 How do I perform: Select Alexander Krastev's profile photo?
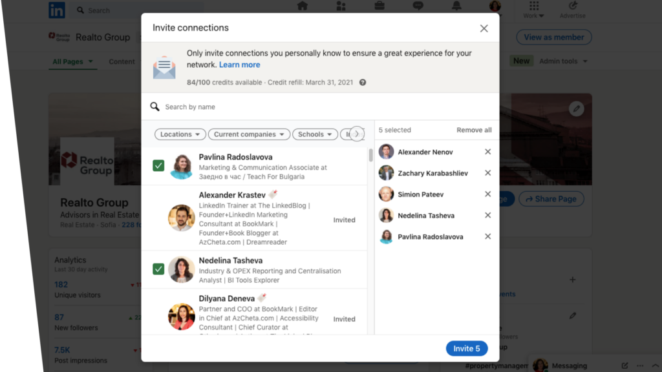click(182, 218)
